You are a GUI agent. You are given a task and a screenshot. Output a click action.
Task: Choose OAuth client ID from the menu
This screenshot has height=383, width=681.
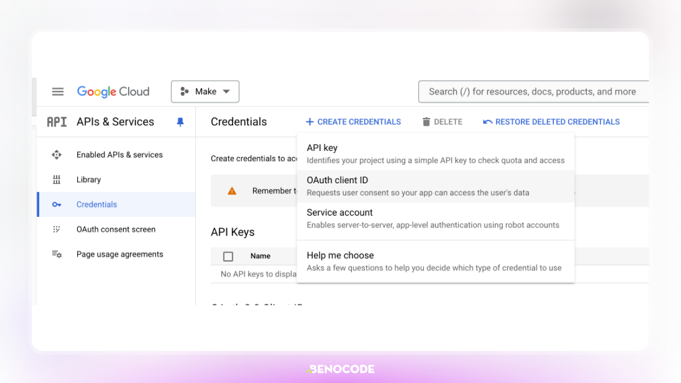tap(436, 186)
